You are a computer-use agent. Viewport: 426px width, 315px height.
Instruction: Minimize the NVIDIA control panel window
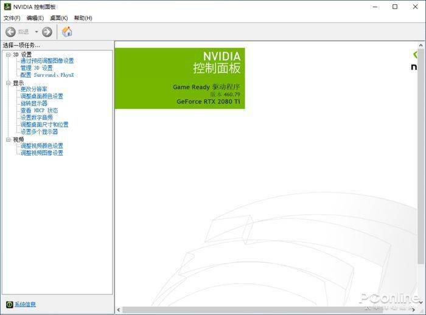pos(375,7)
